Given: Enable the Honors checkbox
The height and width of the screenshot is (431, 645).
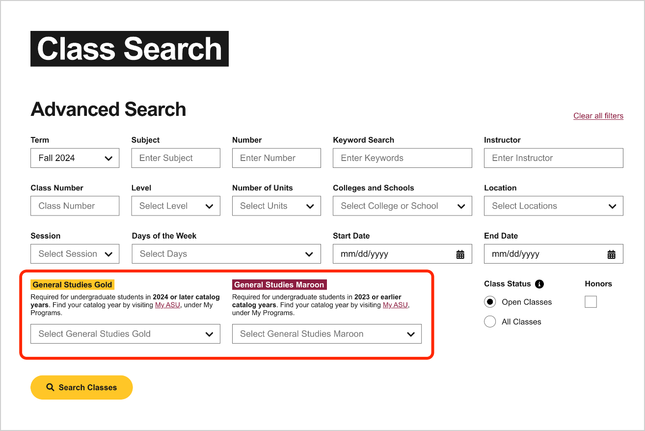Looking at the screenshot, I should 591,301.
